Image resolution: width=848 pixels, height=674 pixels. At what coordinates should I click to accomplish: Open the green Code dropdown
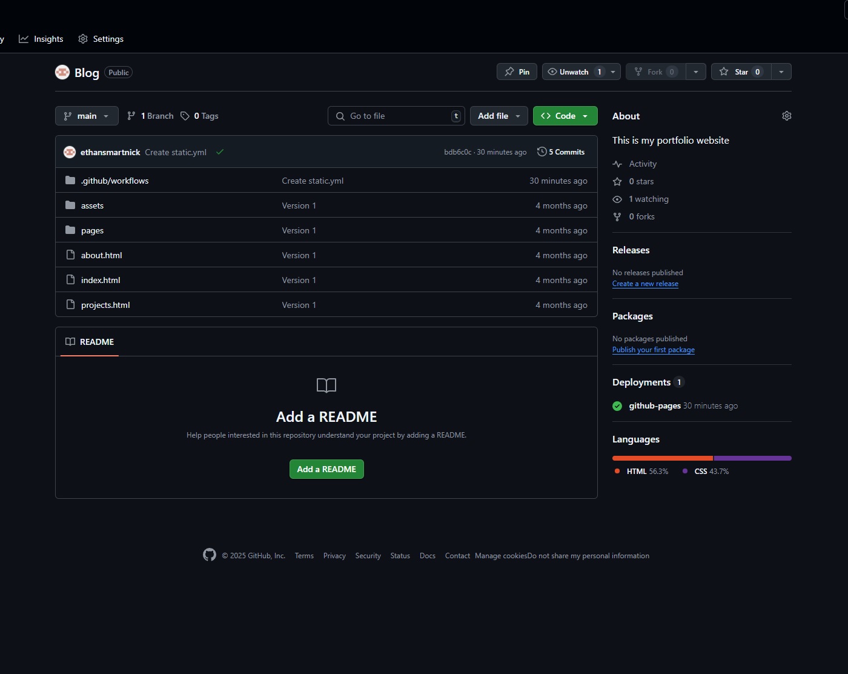coord(565,116)
